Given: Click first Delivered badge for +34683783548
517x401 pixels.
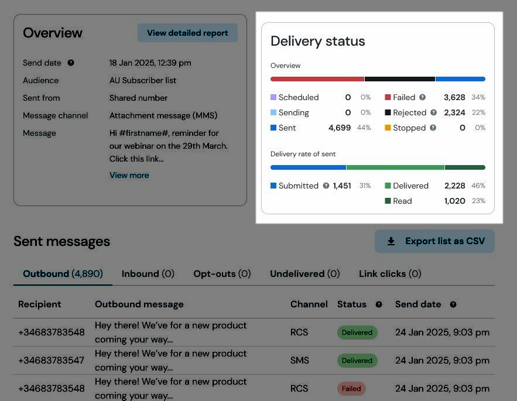Looking at the screenshot, I should point(357,333).
